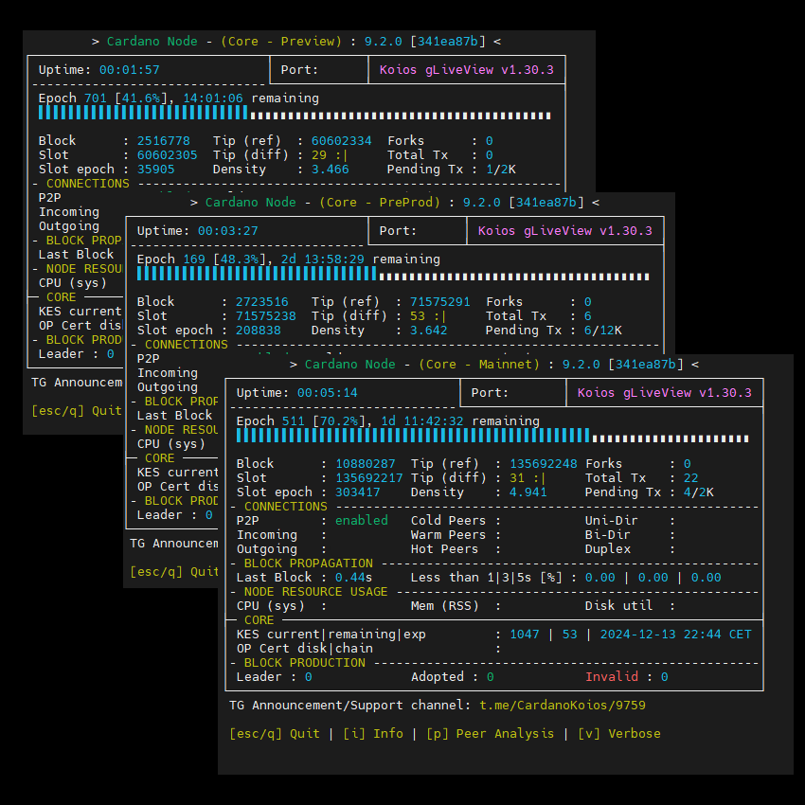Select KES expiry 2024-12-13 22:44 CET
Screen dimensions: 805x805
pyautogui.click(x=675, y=635)
